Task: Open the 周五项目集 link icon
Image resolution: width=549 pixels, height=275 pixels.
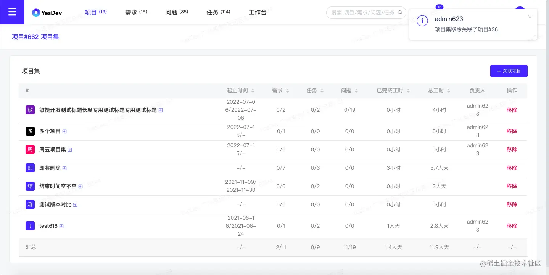Action: [70, 150]
